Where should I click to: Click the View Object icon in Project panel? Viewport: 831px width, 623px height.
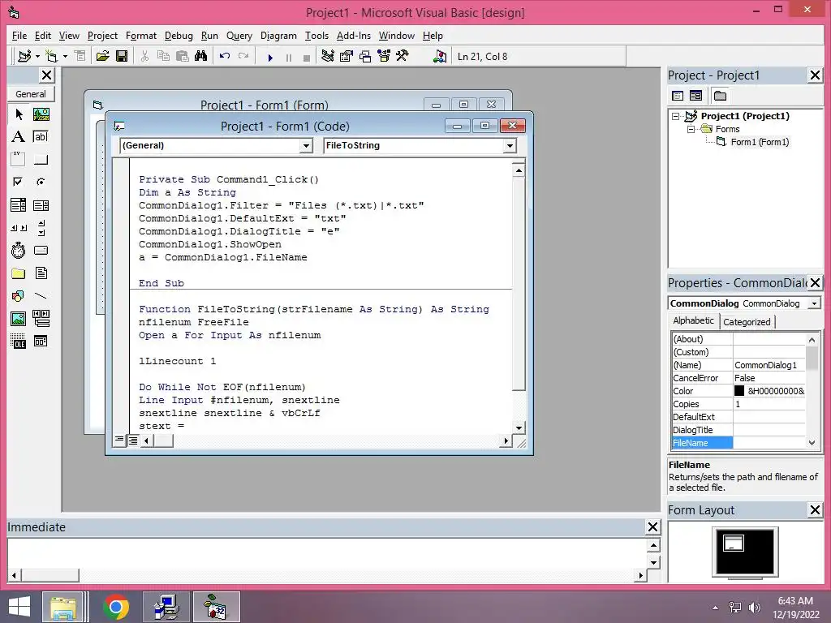tap(695, 96)
